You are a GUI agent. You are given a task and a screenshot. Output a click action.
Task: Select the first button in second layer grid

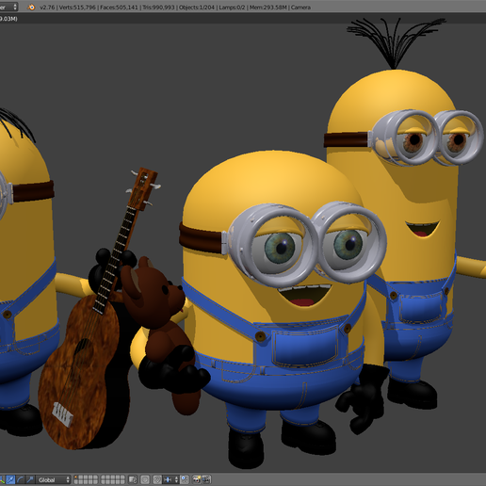tap(104, 478)
